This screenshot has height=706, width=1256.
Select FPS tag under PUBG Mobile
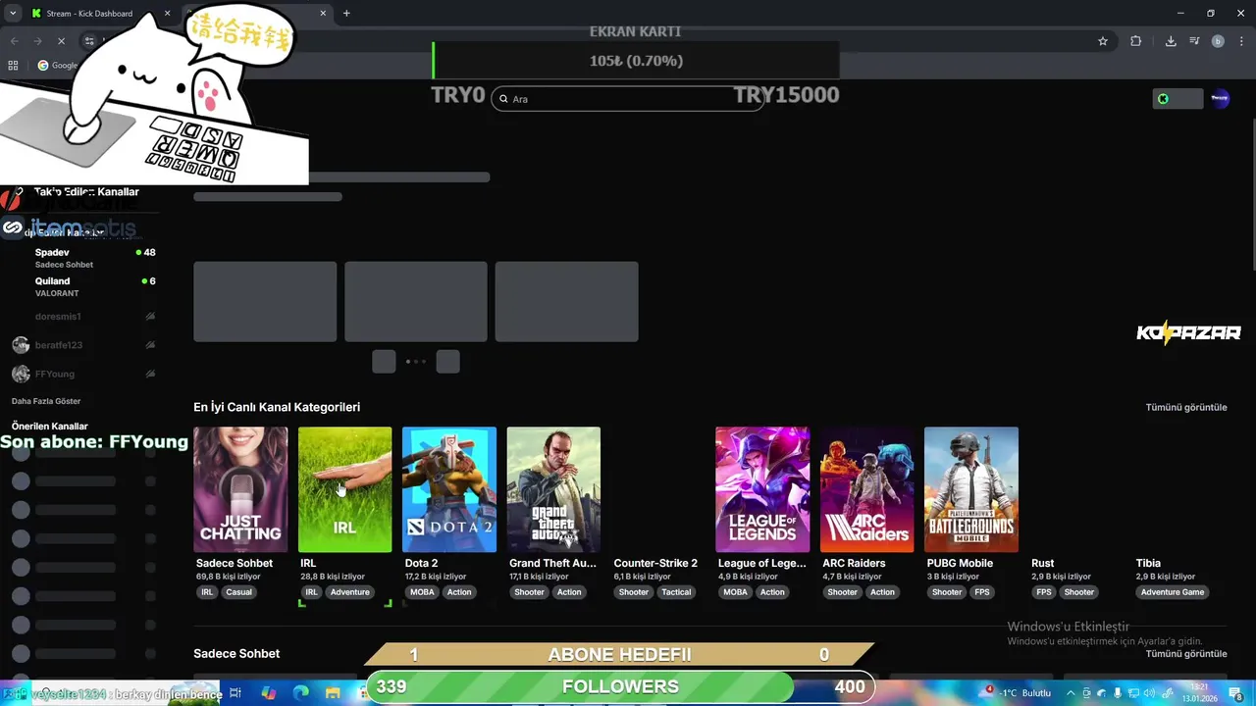pyautogui.click(x=982, y=592)
